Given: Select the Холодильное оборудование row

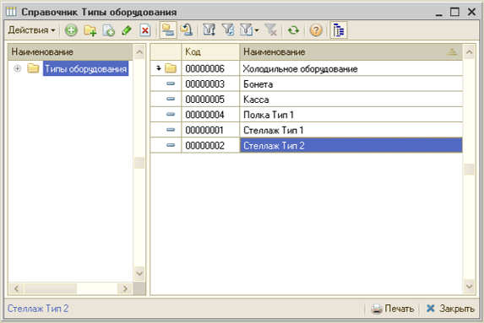Looking at the screenshot, I should coord(307,68).
